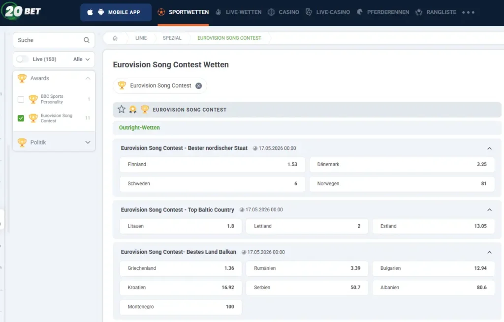
Task: Click the casino chip icon in navigation
Action: click(271, 12)
